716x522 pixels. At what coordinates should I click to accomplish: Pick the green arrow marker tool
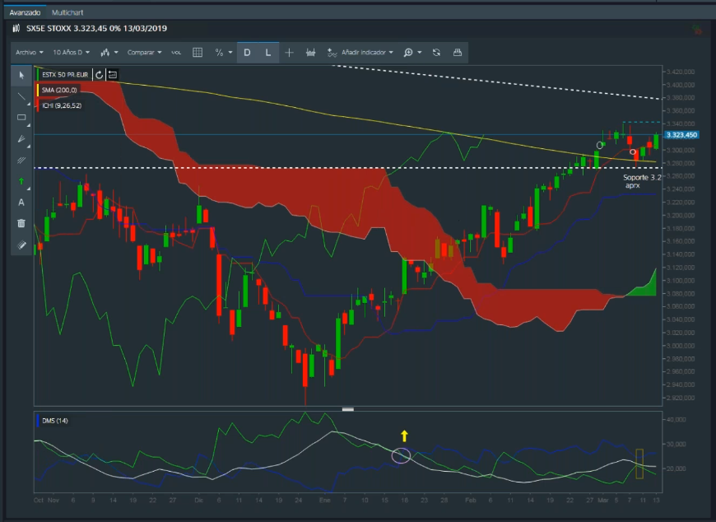pos(21,181)
